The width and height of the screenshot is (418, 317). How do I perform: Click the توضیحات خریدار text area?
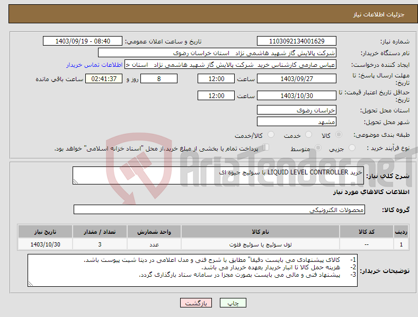pos(192,270)
